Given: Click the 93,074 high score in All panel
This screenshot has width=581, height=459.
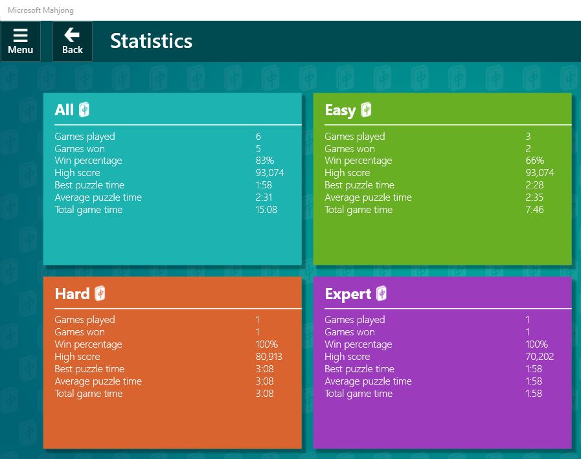Looking at the screenshot, I should [269, 173].
